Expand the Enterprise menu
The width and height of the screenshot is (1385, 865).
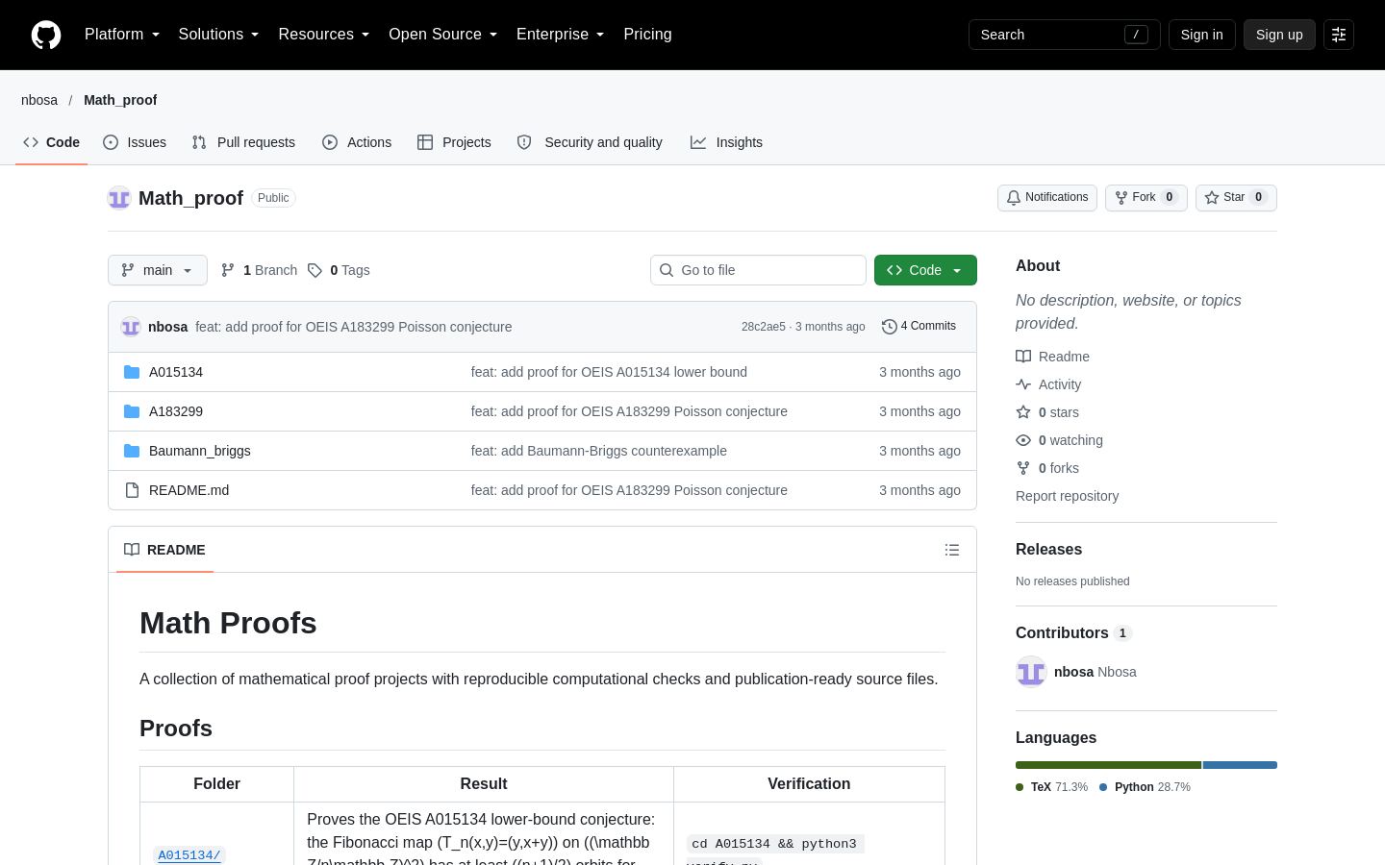[560, 35]
